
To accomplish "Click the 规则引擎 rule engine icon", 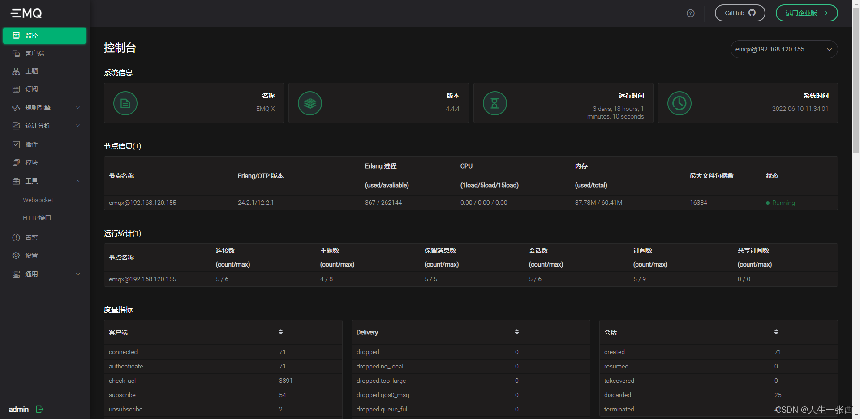I will point(16,108).
